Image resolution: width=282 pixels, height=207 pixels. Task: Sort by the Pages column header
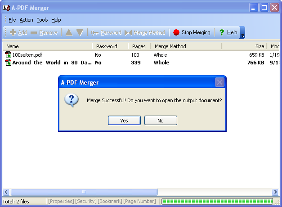[x=139, y=46]
